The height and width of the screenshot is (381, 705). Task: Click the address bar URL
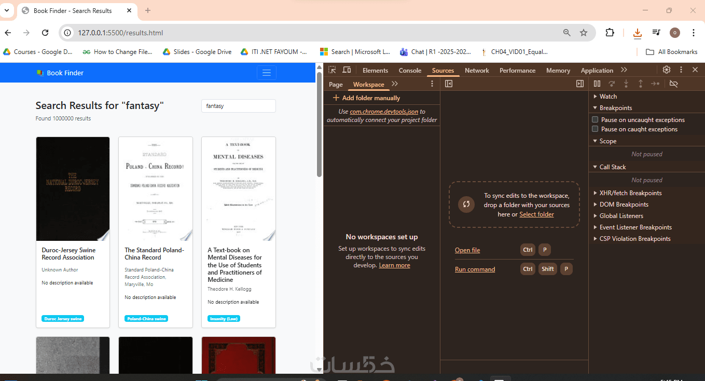tap(120, 33)
